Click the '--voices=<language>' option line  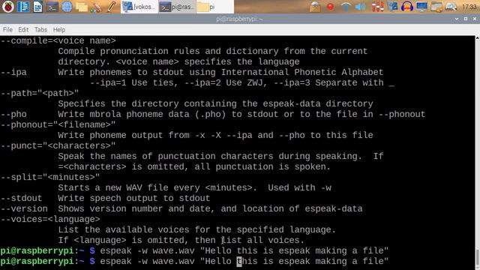pos(50,219)
